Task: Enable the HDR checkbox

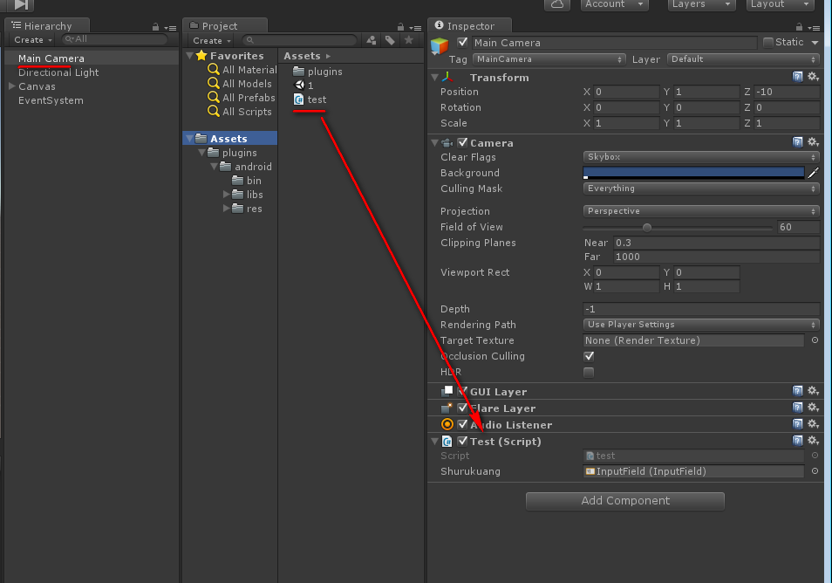Action: coord(589,372)
